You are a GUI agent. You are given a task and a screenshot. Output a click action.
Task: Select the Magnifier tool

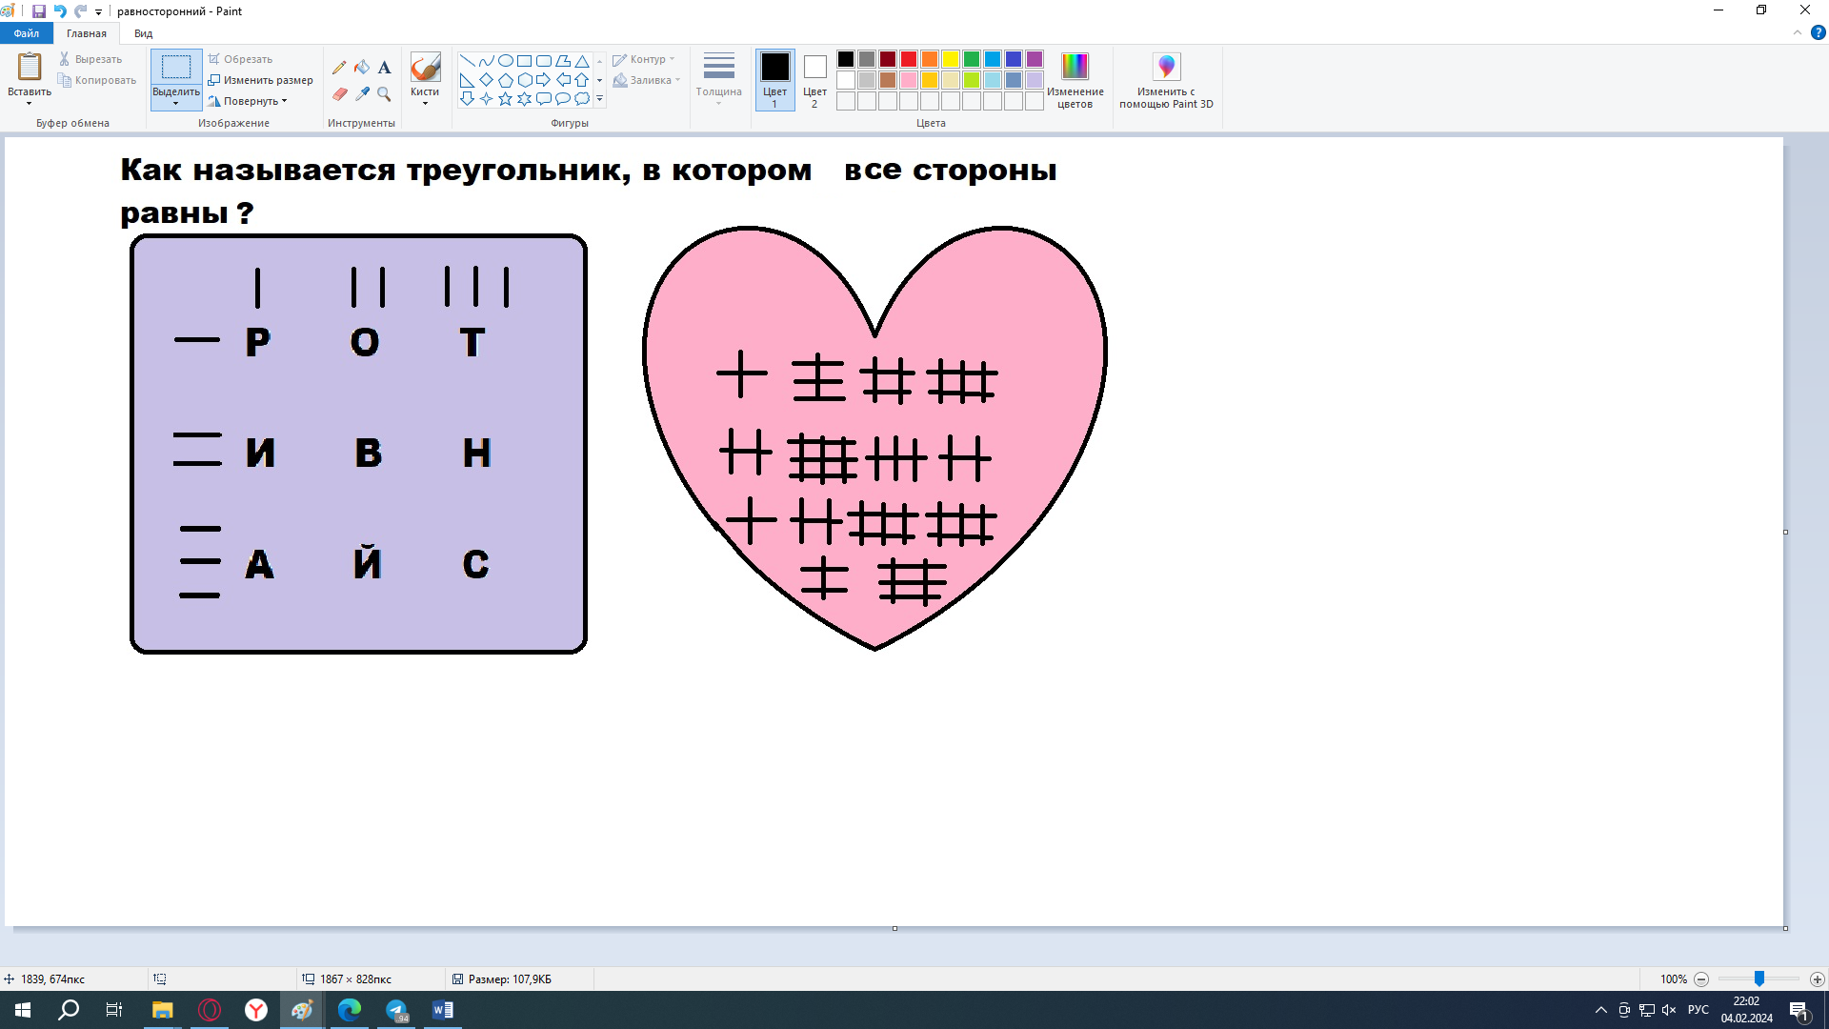(x=384, y=94)
